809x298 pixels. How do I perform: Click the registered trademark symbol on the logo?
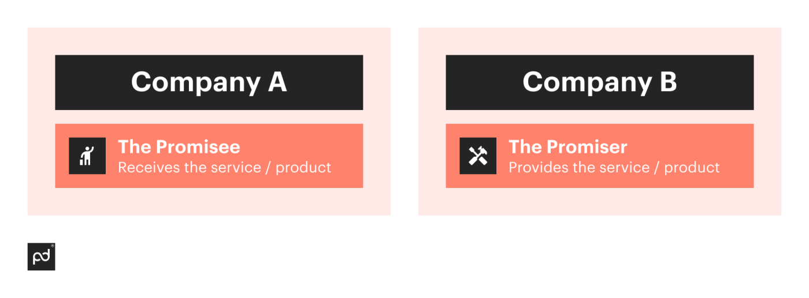(x=52, y=246)
